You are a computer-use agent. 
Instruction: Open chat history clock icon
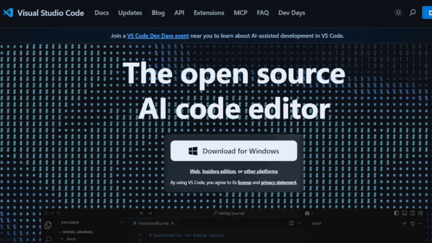pos(412,224)
